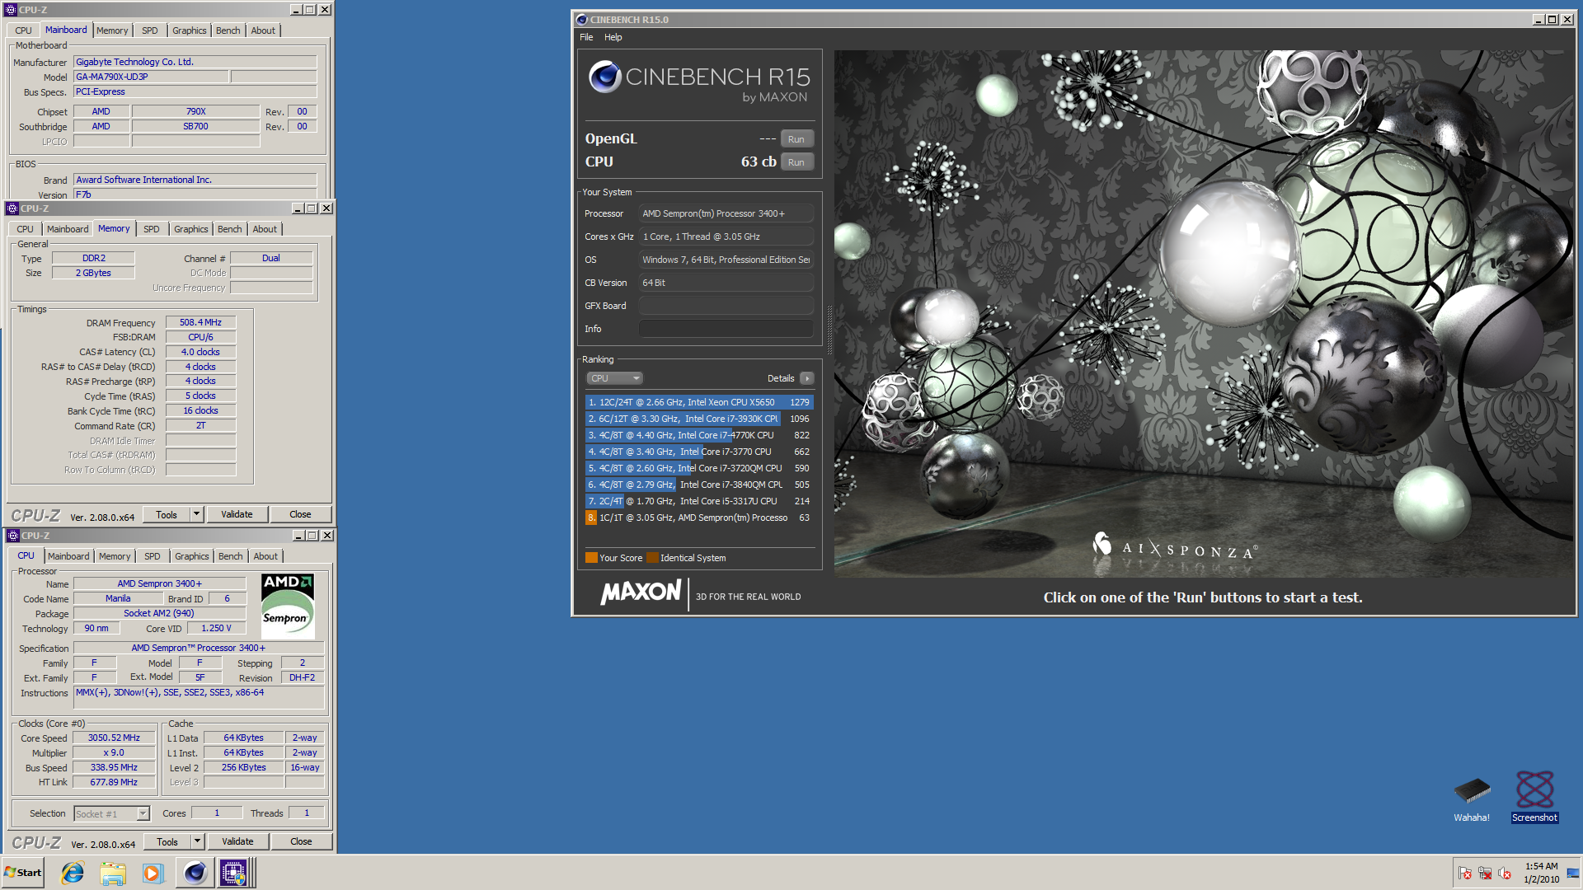Open Windows Explorer folder icon in taskbar
This screenshot has width=1583, height=890.
click(x=113, y=873)
